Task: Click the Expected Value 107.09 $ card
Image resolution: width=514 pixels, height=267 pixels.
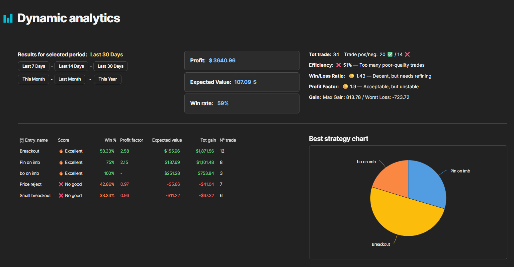Action: [242, 82]
